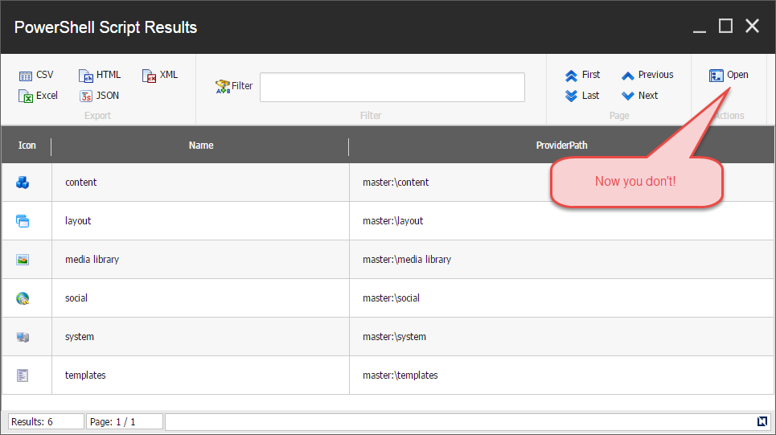Click the social item globe icon
This screenshot has width=776, height=435.
tap(23, 298)
